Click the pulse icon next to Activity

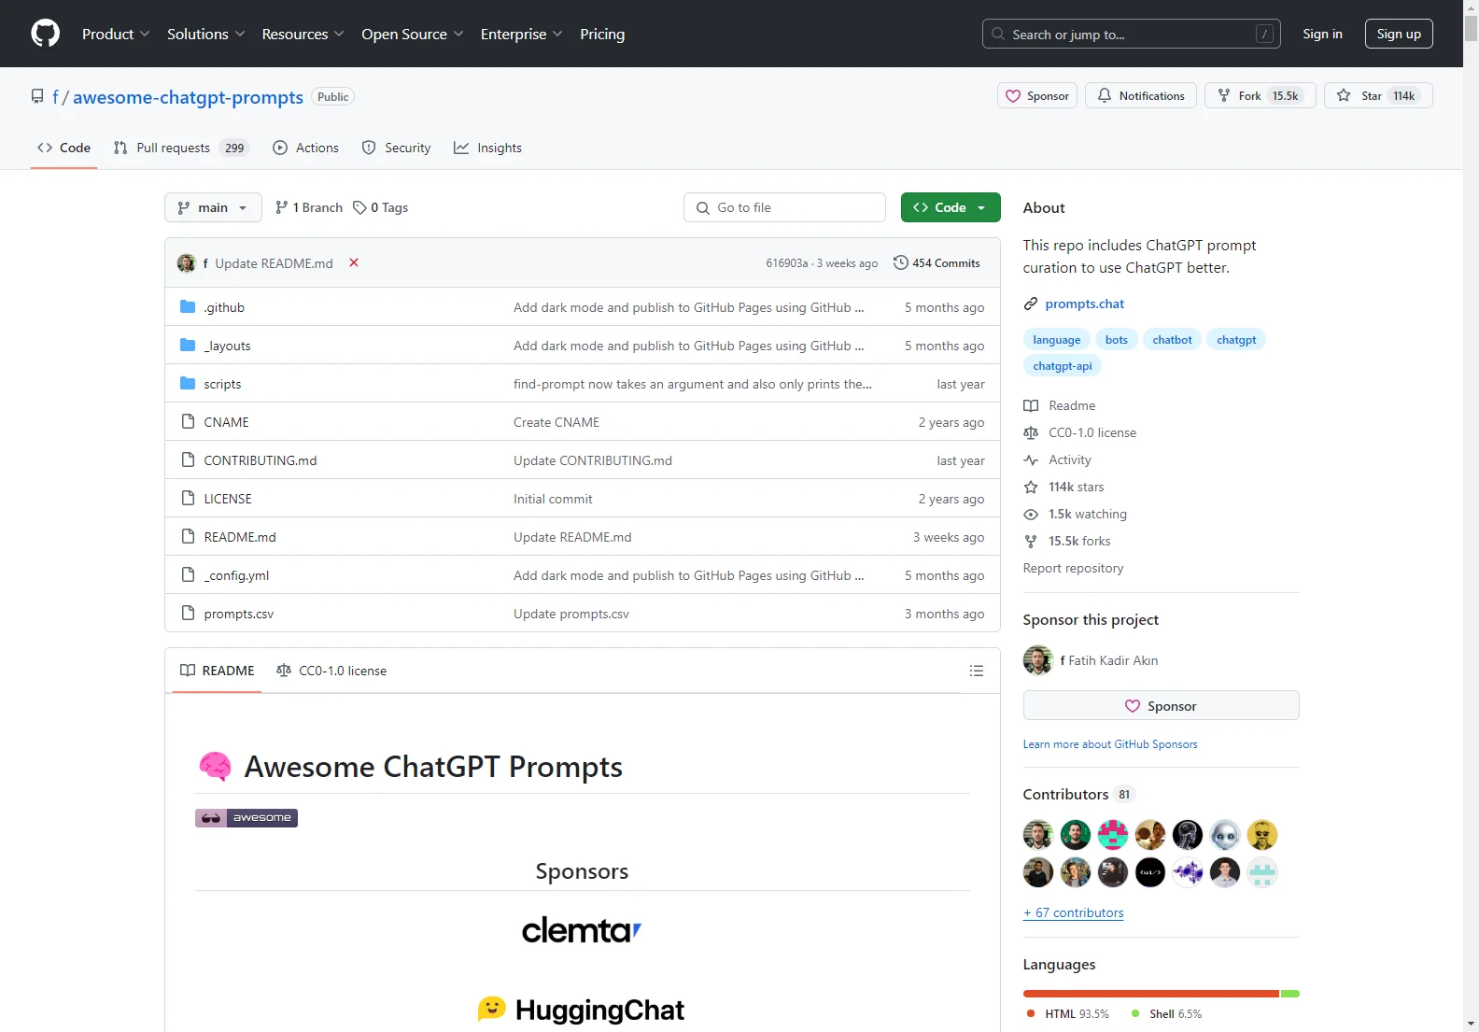point(1031,459)
